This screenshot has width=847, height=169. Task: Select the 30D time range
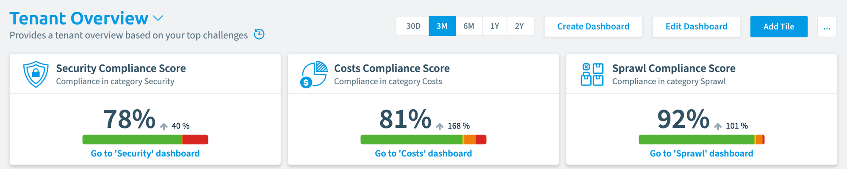tap(413, 26)
